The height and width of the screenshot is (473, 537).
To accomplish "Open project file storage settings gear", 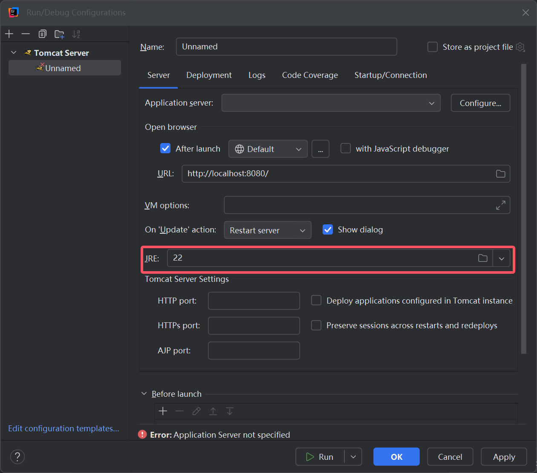I will [520, 47].
